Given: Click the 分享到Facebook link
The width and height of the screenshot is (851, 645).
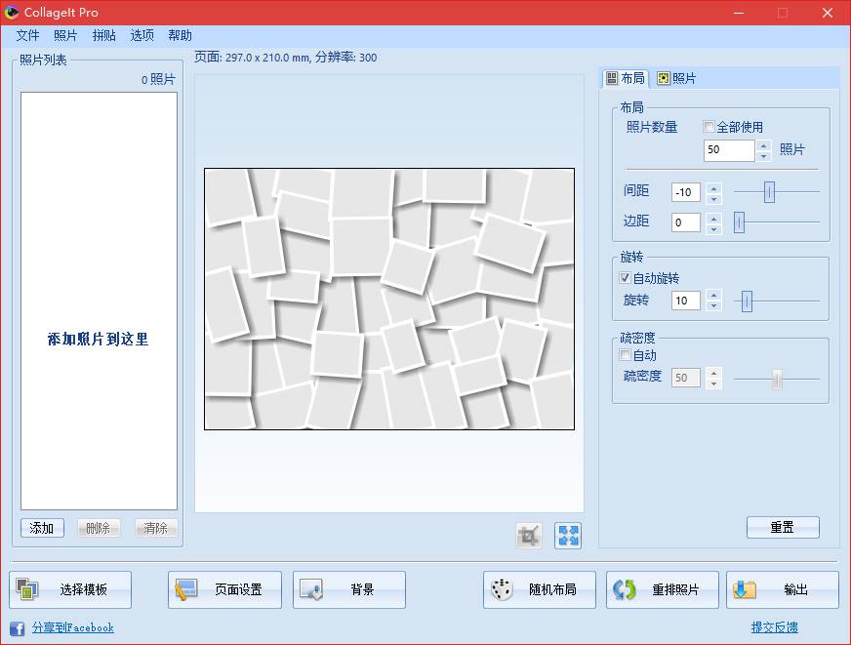Looking at the screenshot, I should (73, 627).
